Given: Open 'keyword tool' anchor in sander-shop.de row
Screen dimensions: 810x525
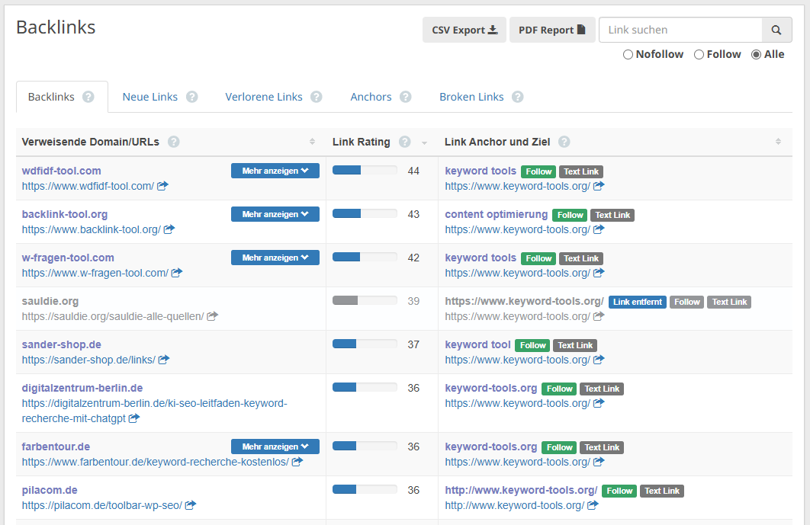Looking at the screenshot, I should (x=477, y=344).
